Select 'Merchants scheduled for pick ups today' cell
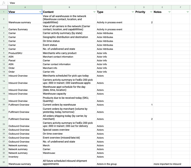Viewport: 191px width, 168px height. 69,76
